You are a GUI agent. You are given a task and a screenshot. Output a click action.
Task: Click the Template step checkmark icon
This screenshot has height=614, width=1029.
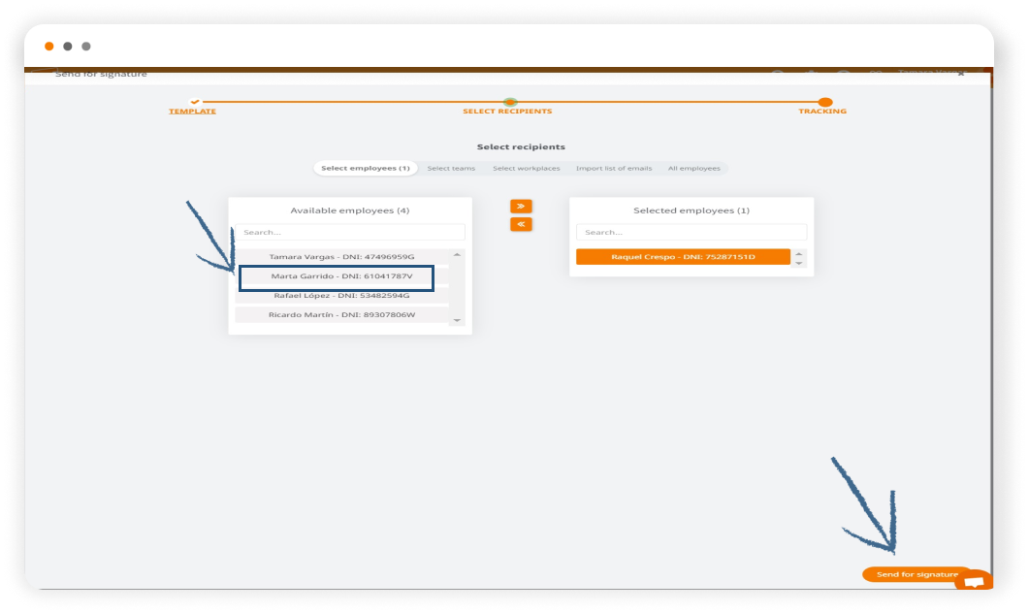(x=194, y=101)
